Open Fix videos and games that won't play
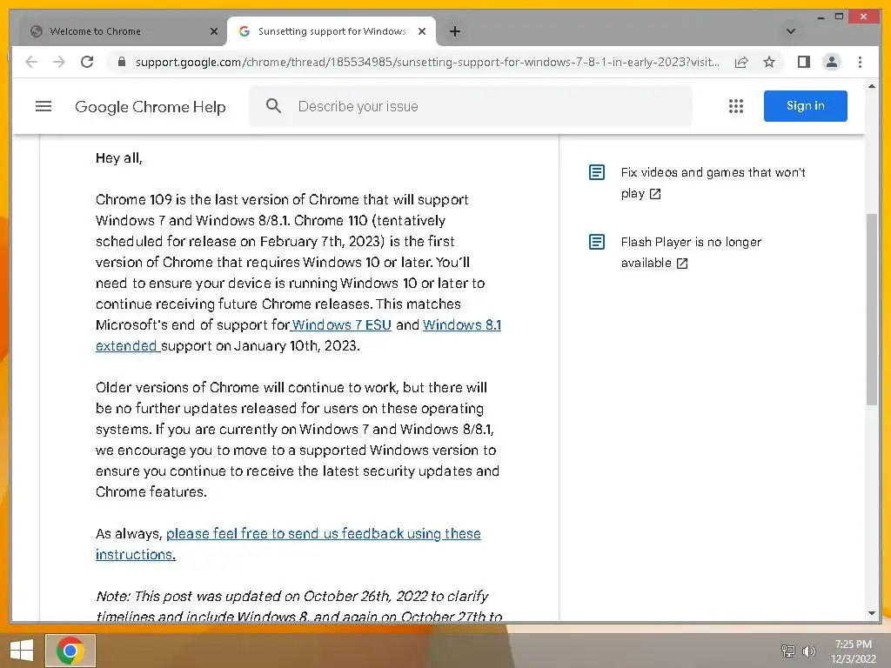Image resolution: width=891 pixels, height=668 pixels. click(713, 183)
